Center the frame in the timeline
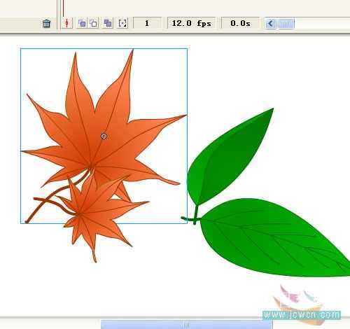The image size is (350, 329). pos(67,23)
